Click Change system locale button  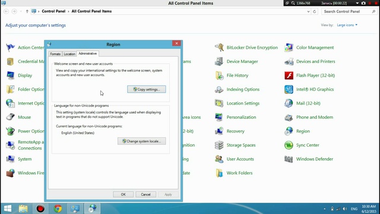[x=142, y=141]
